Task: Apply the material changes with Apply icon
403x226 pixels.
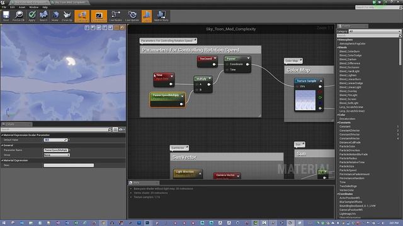Action: click(32, 16)
